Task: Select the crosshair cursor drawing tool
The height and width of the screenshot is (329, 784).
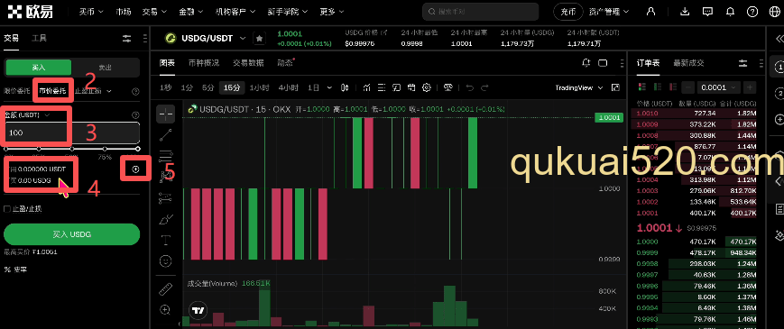Action: [x=165, y=114]
